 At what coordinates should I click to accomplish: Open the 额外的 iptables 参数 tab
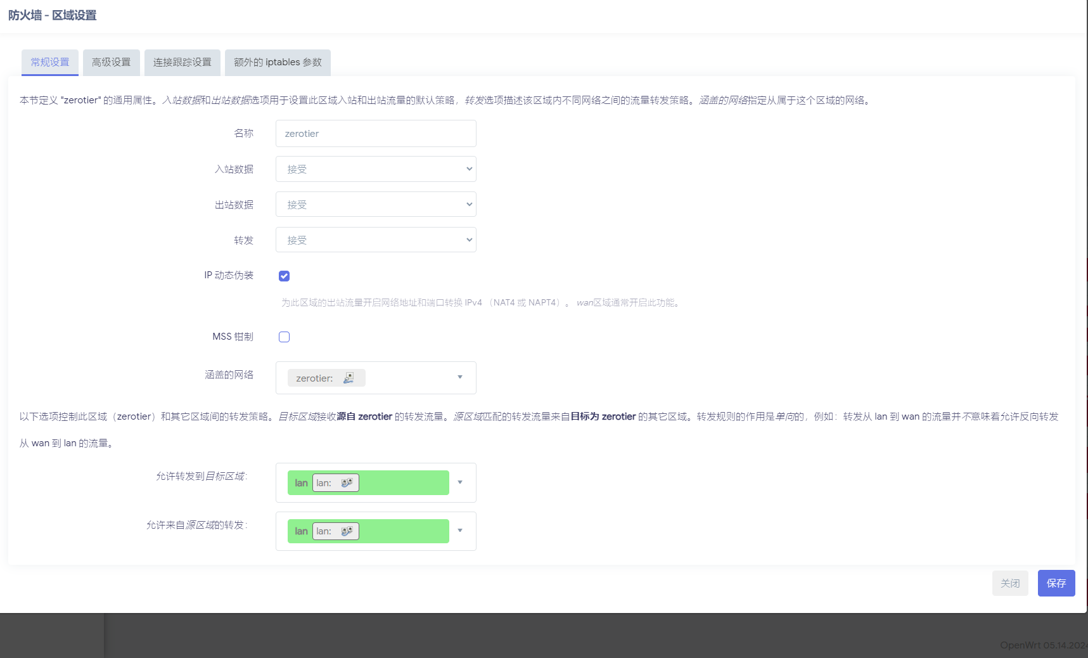278,62
